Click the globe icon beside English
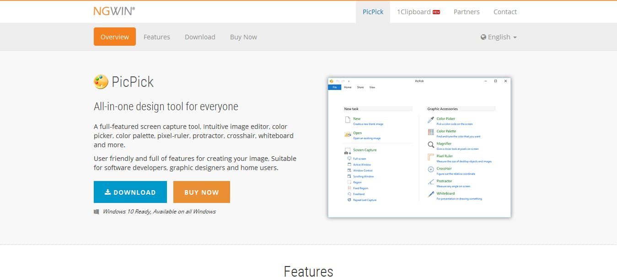The image size is (617, 277). click(483, 37)
